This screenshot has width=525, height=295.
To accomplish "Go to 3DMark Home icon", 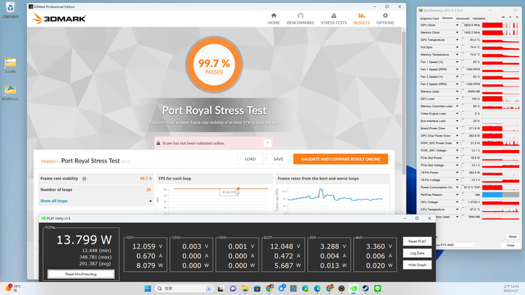I will coord(273,15).
